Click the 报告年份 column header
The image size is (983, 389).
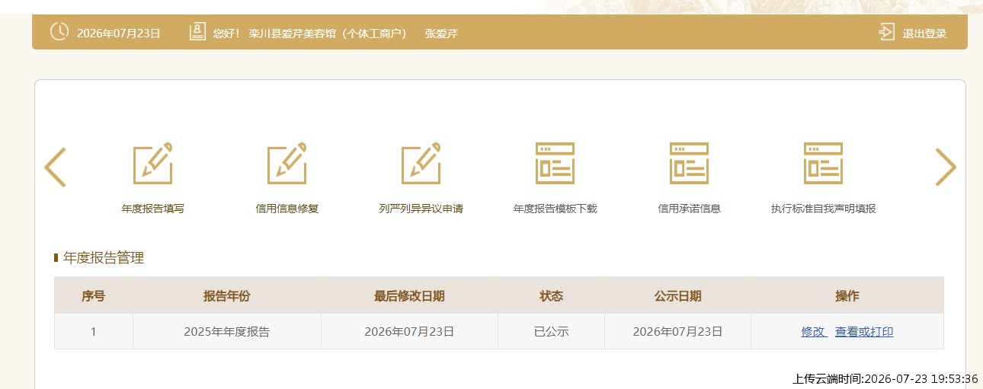pos(226,295)
